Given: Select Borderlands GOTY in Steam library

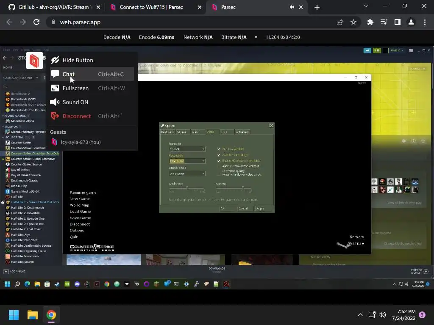Looking at the screenshot, I should [x=24, y=99].
